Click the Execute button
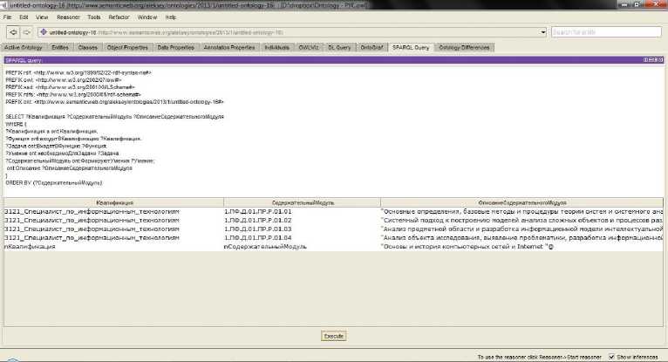This screenshot has width=668, height=362. coord(334,336)
